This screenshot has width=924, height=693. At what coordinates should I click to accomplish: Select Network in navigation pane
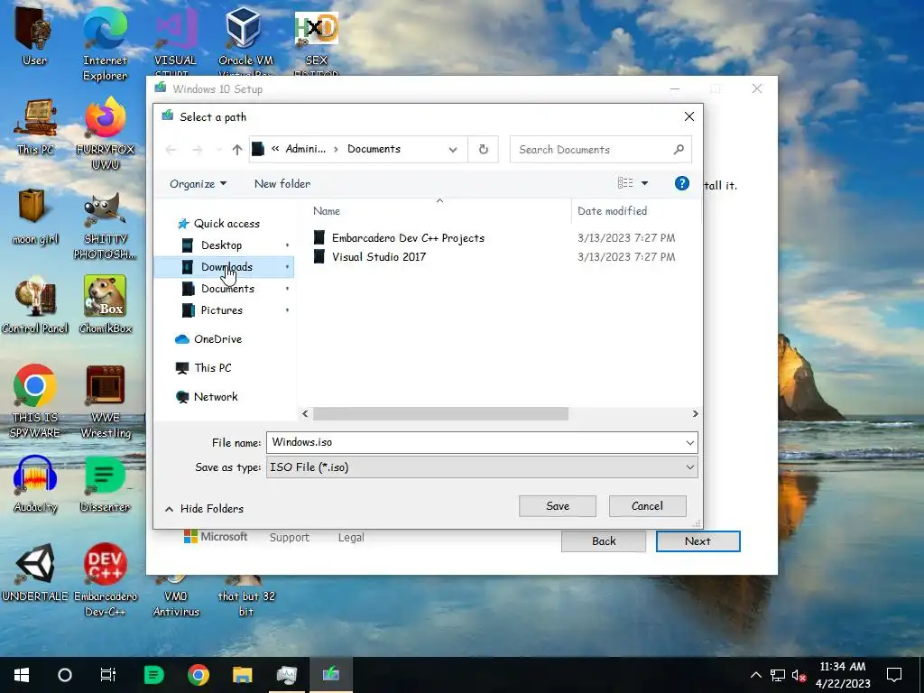208,397
